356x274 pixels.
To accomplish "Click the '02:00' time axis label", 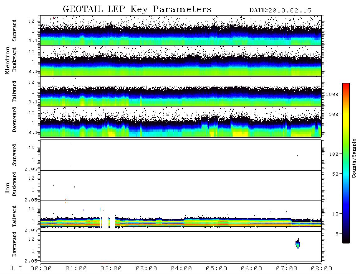I will click(111, 268).
